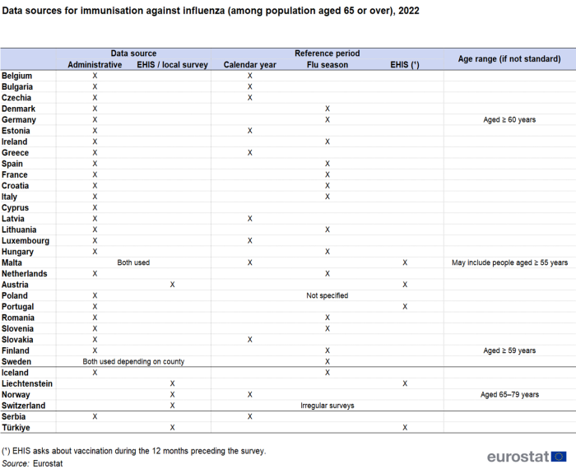This screenshot has width=576, height=469.
Task: Click the Eurostat logo
Action: [527, 457]
